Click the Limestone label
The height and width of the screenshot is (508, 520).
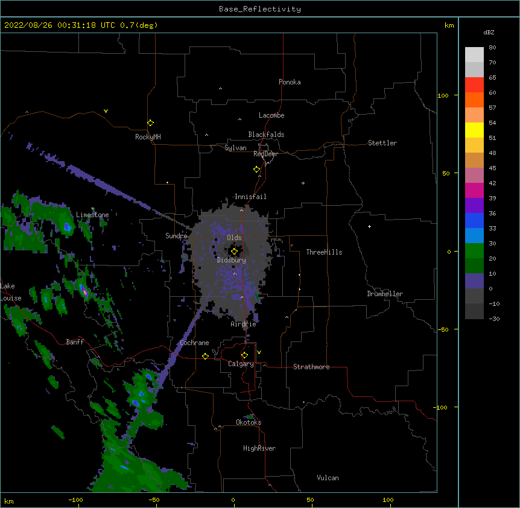(x=92, y=215)
